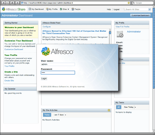
Task: Open the search scope dropdown arrow
Action: pos(150,9)
